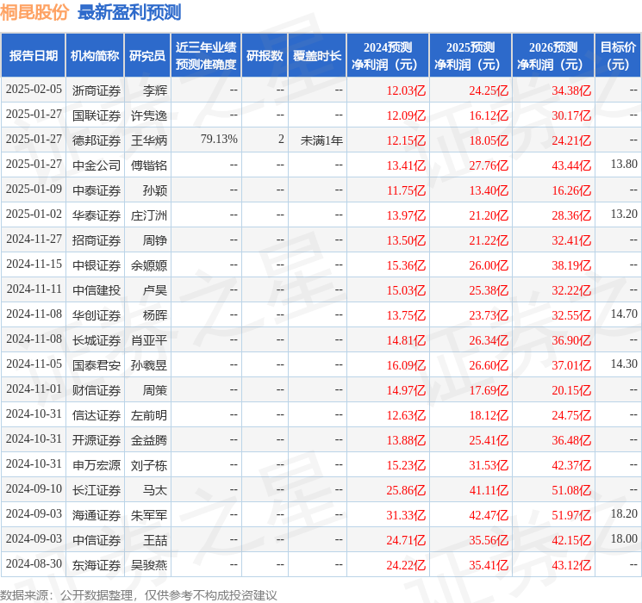The width and height of the screenshot is (642, 603).
Task: Click the 2025预测净利润 column header
Action: point(470,56)
